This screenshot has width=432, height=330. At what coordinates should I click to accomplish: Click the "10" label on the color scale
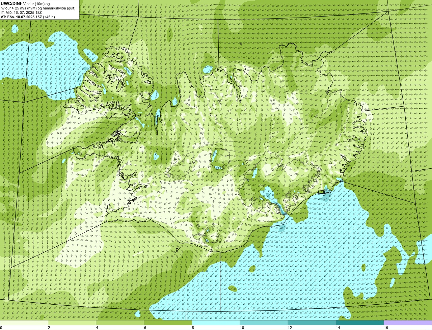242,328
